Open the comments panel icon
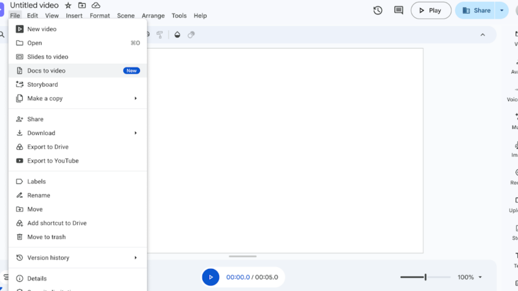Image resolution: width=518 pixels, height=291 pixels. [x=398, y=10]
